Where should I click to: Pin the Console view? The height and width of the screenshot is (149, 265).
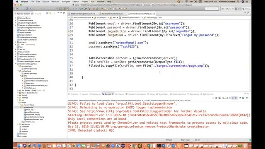tap(240, 98)
